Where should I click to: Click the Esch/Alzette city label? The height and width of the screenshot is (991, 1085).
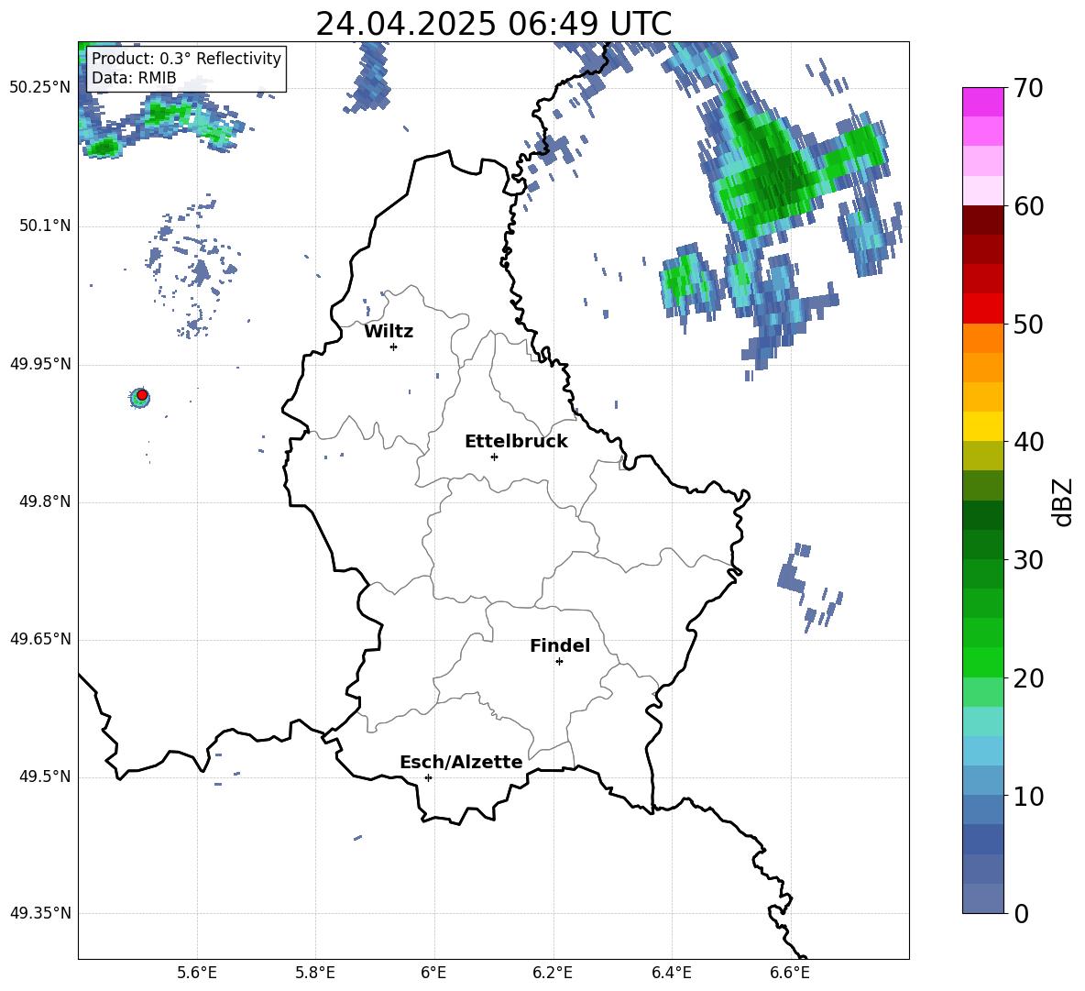[x=461, y=762]
